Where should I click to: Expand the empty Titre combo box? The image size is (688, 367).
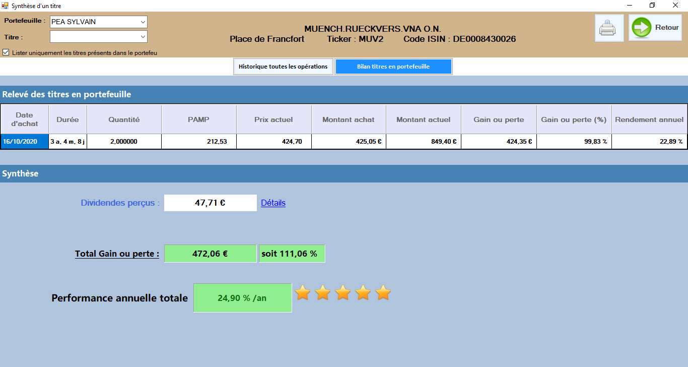[98, 36]
